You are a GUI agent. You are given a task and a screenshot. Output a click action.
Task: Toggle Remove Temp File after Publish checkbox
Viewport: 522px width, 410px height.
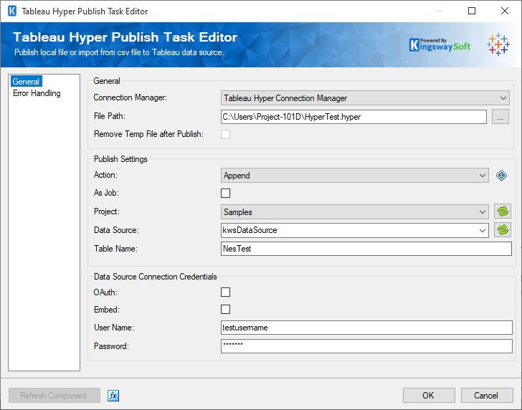[x=225, y=135]
